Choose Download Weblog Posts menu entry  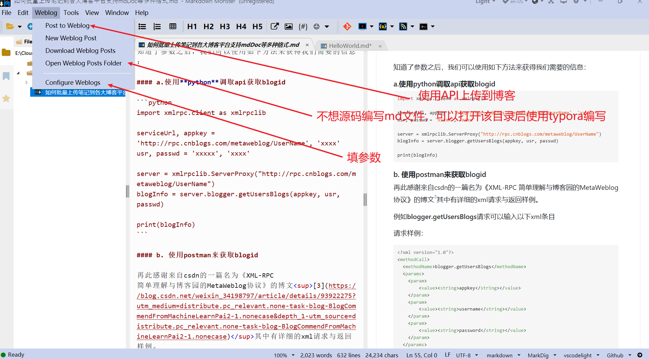(80, 51)
